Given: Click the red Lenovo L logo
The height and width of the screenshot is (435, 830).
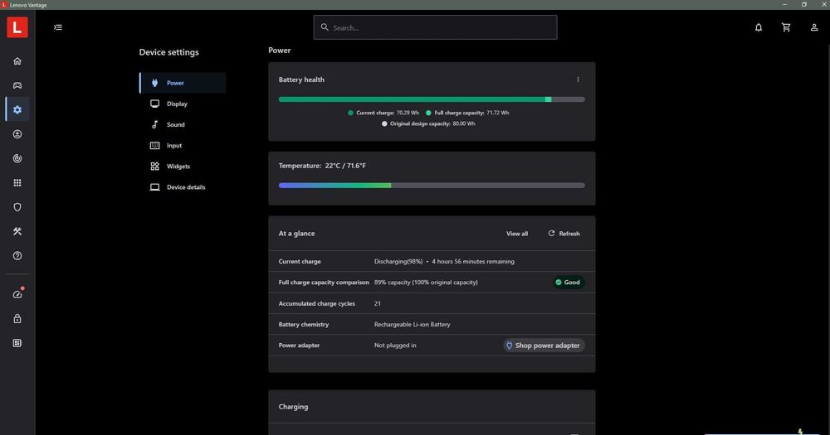Looking at the screenshot, I should tap(17, 27).
